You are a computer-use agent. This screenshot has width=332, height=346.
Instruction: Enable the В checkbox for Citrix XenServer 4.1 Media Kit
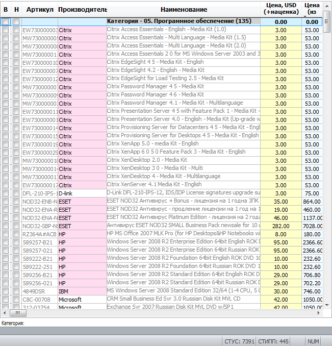6,185
